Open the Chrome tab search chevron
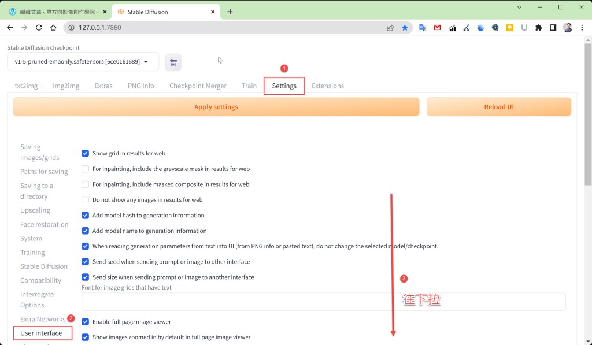Screen dimensions: 592x345 coord(519,8)
